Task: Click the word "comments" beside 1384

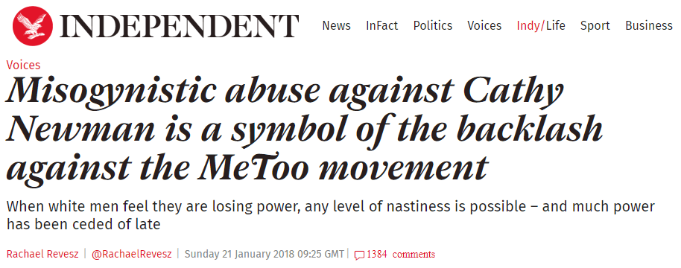Action: coord(414,255)
